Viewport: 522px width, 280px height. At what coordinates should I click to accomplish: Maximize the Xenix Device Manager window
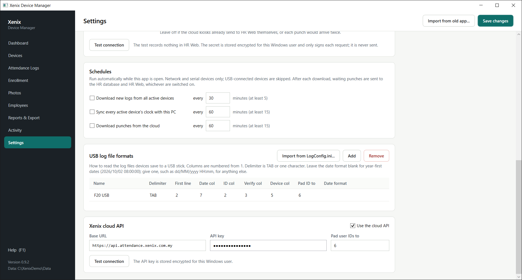click(497, 5)
